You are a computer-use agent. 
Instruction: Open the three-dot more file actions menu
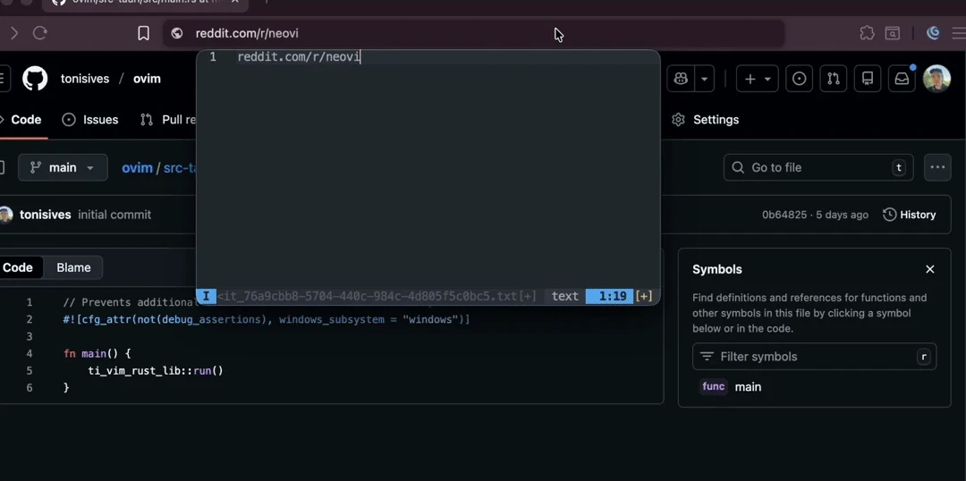(x=937, y=167)
